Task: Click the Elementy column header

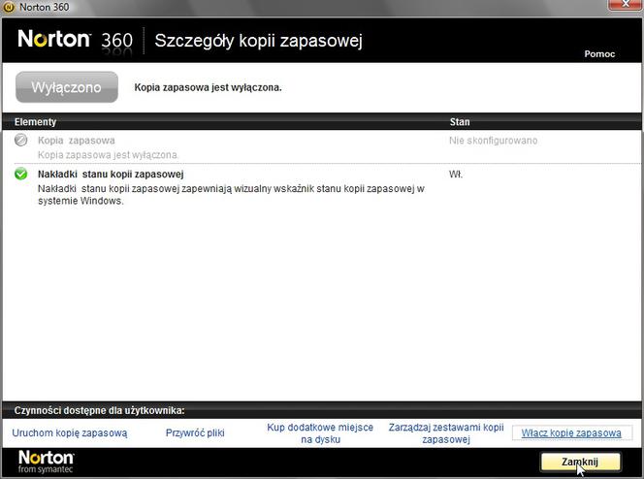Action: 35,122
